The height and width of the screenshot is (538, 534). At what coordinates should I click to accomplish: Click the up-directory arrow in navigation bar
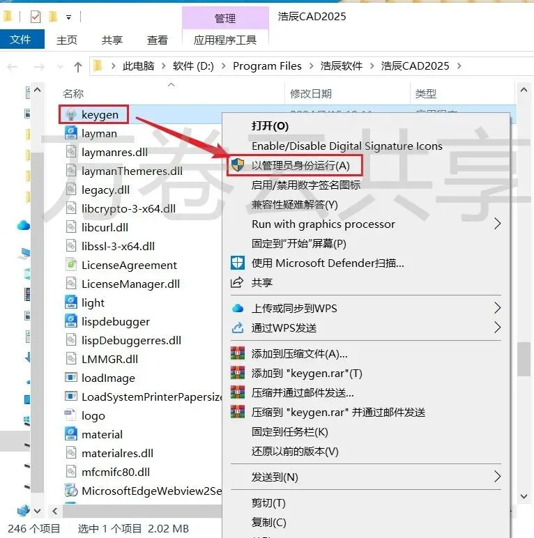coord(78,66)
